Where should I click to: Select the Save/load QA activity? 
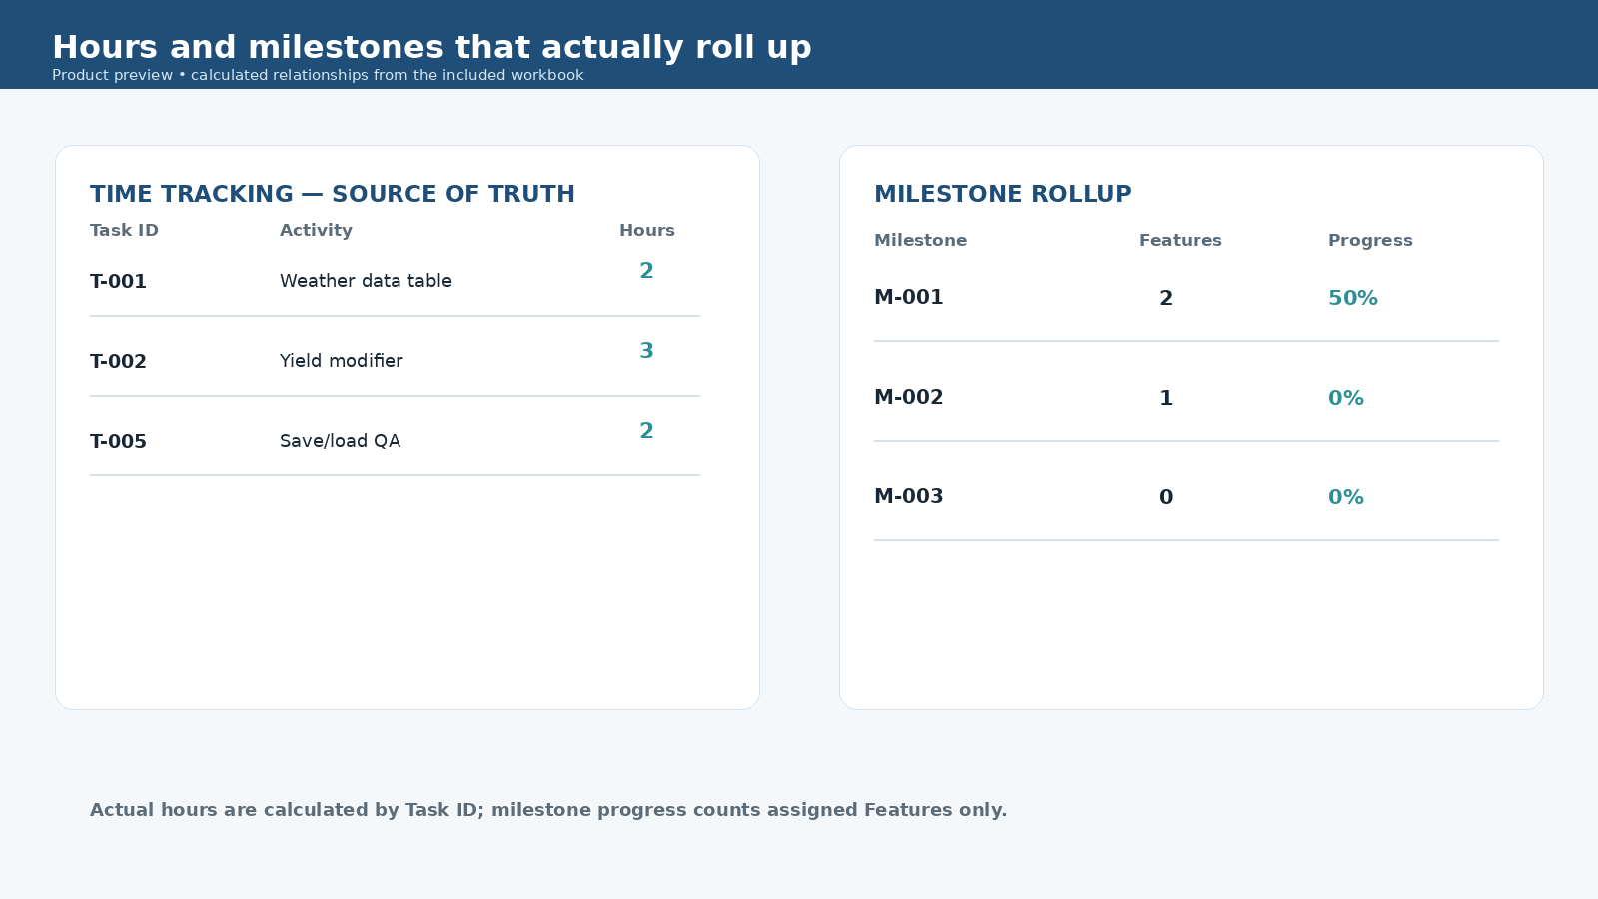340,441
